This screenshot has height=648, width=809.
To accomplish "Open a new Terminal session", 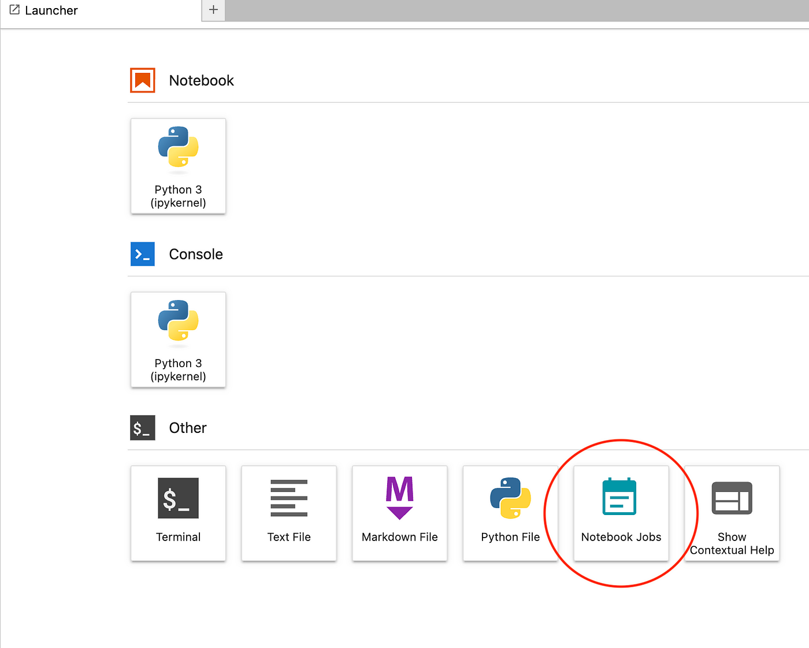I will click(x=178, y=513).
